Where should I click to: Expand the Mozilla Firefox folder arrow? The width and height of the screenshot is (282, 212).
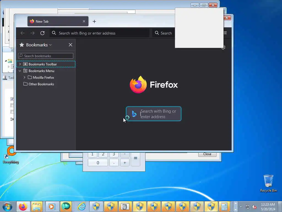[x=25, y=77]
